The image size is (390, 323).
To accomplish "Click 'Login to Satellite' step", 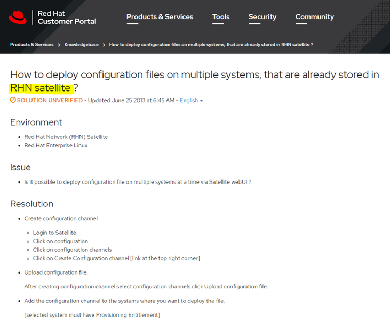I will click(x=54, y=233).
